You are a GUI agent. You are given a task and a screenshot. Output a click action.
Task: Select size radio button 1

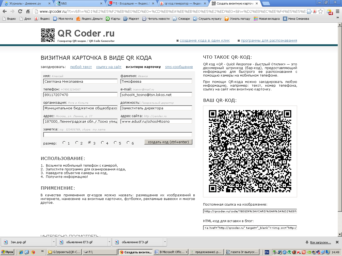[x=64, y=143]
